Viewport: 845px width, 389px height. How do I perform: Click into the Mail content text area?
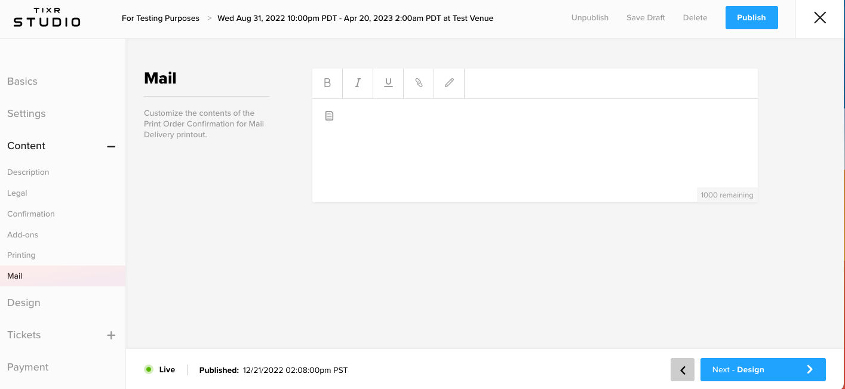point(534,150)
